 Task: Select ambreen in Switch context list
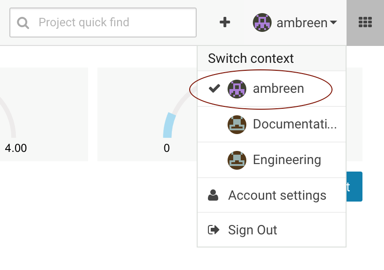click(278, 88)
